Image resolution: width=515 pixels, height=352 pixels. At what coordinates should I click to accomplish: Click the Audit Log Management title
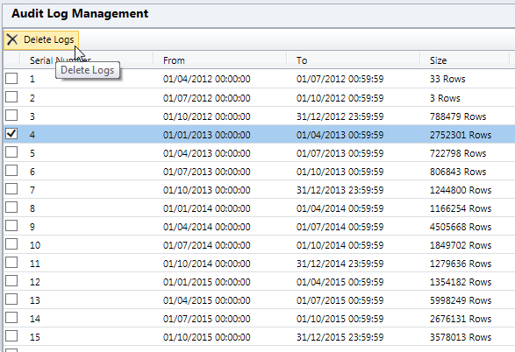[80, 13]
